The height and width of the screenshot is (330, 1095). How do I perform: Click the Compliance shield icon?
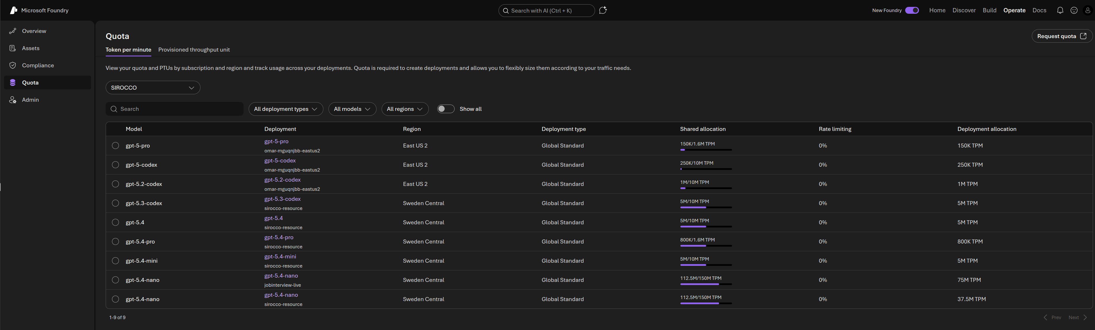pyautogui.click(x=13, y=65)
